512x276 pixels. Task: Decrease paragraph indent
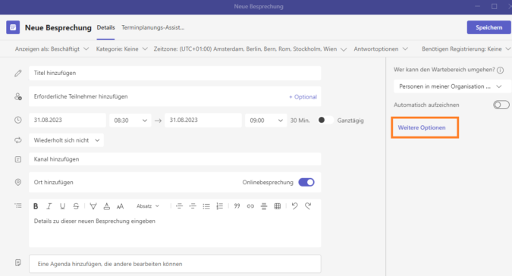tap(179, 206)
